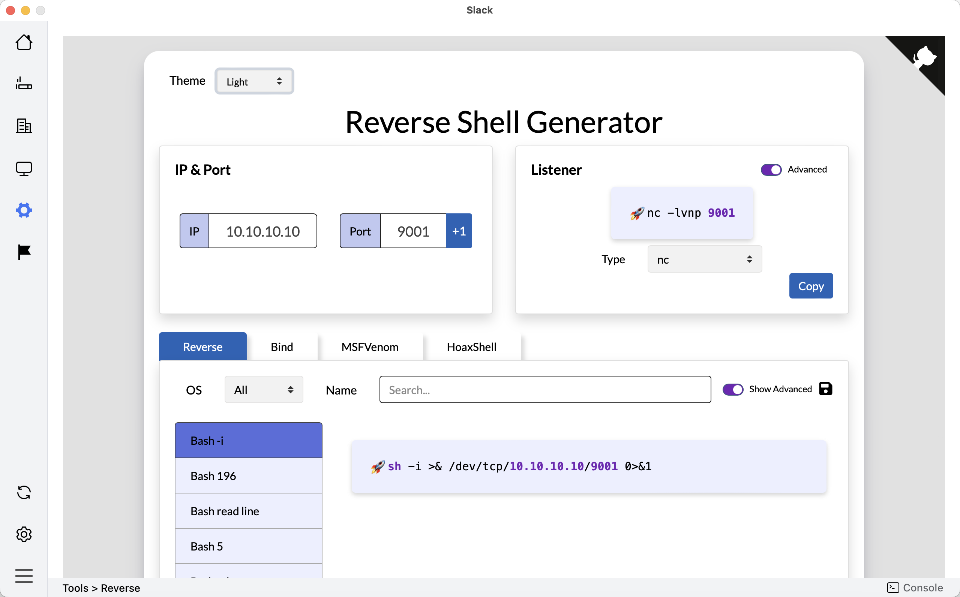
Task: Click the Name search field
Action: click(x=545, y=390)
